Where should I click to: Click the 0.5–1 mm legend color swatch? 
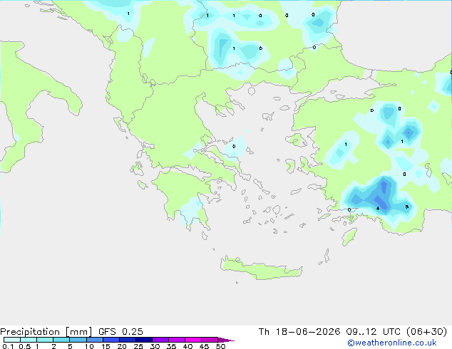pyautogui.click(x=29, y=340)
